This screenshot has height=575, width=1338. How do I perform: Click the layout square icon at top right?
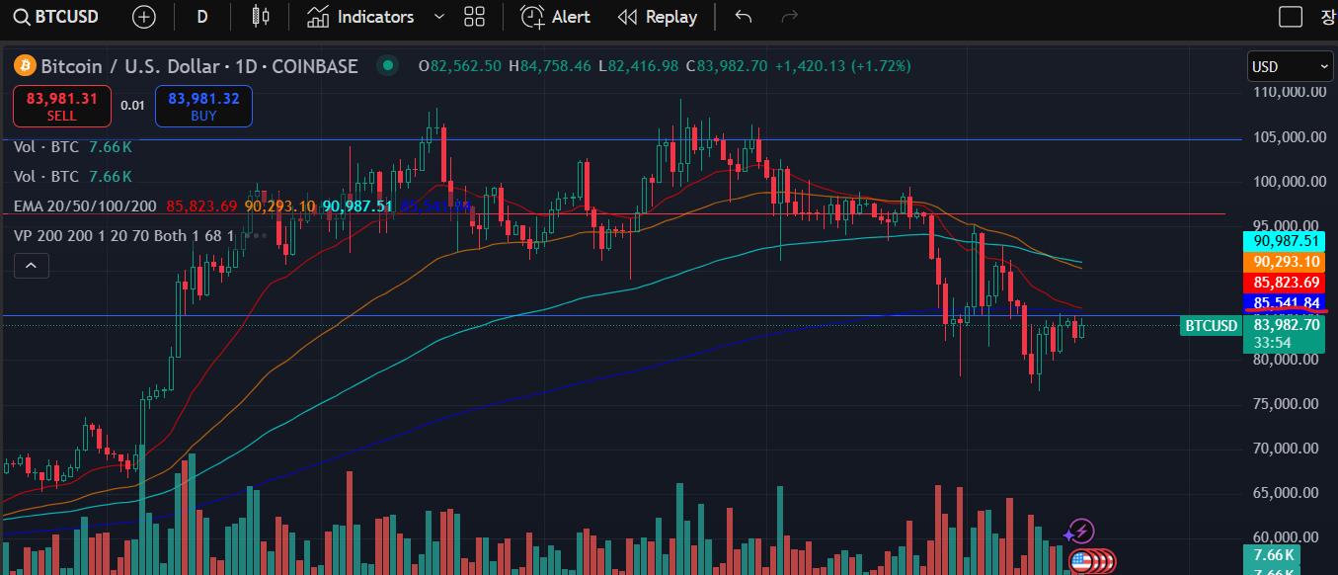point(1290,17)
